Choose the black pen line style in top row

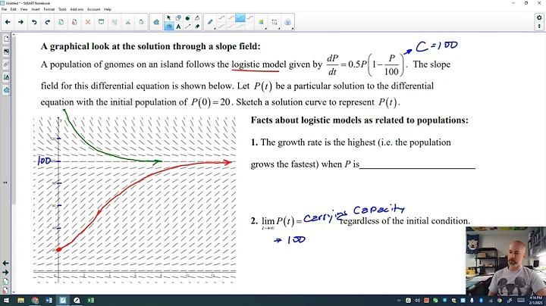pyautogui.click(x=221, y=17)
